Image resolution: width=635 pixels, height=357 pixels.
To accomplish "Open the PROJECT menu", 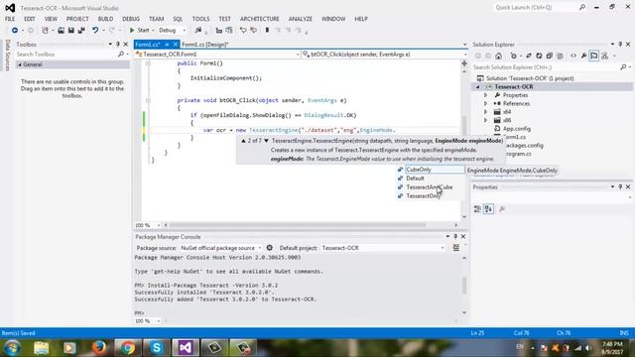I will click(77, 19).
